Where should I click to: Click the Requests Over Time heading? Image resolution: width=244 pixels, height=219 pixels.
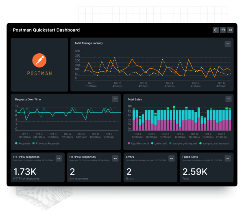(28, 99)
